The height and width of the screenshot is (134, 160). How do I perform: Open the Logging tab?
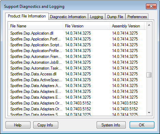[97, 17]
